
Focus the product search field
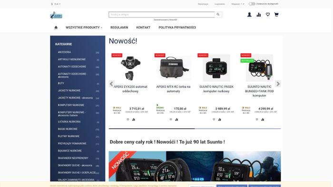[162, 14]
